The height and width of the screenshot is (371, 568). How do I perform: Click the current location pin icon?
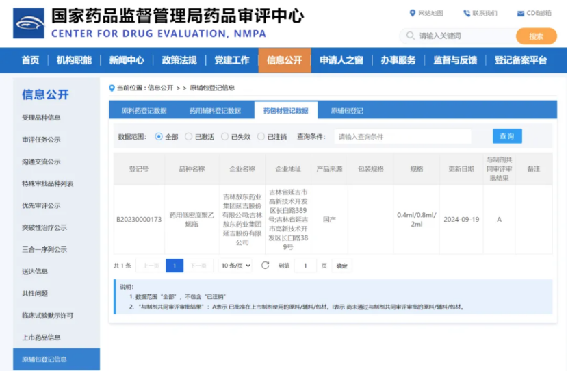click(112, 88)
